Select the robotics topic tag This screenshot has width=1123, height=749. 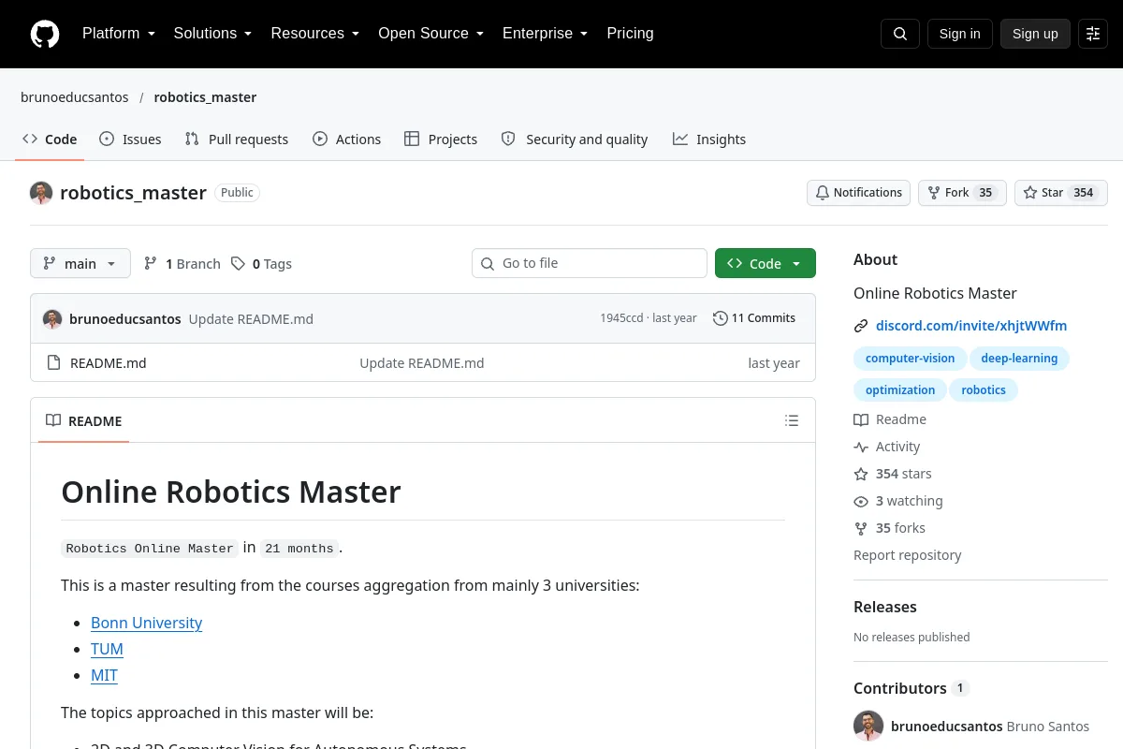coord(984,390)
